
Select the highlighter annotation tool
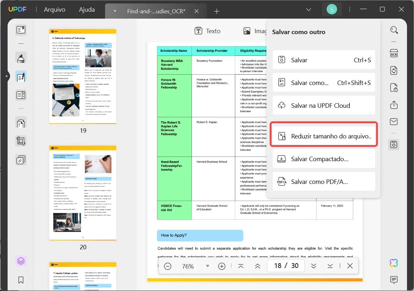(x=21, y=58)
